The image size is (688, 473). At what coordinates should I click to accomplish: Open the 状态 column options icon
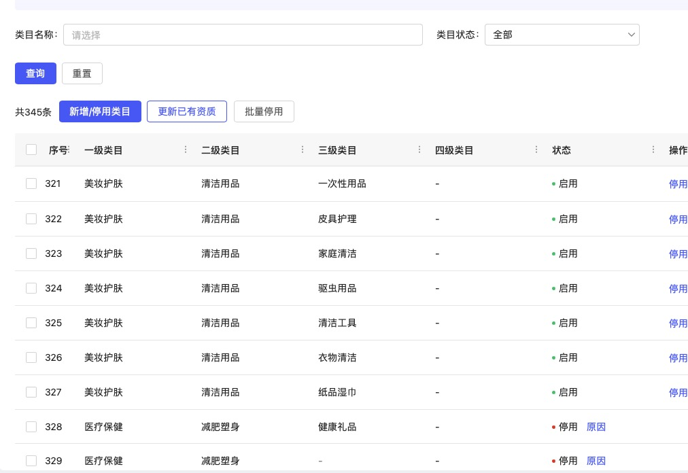(x=653, y=150)
